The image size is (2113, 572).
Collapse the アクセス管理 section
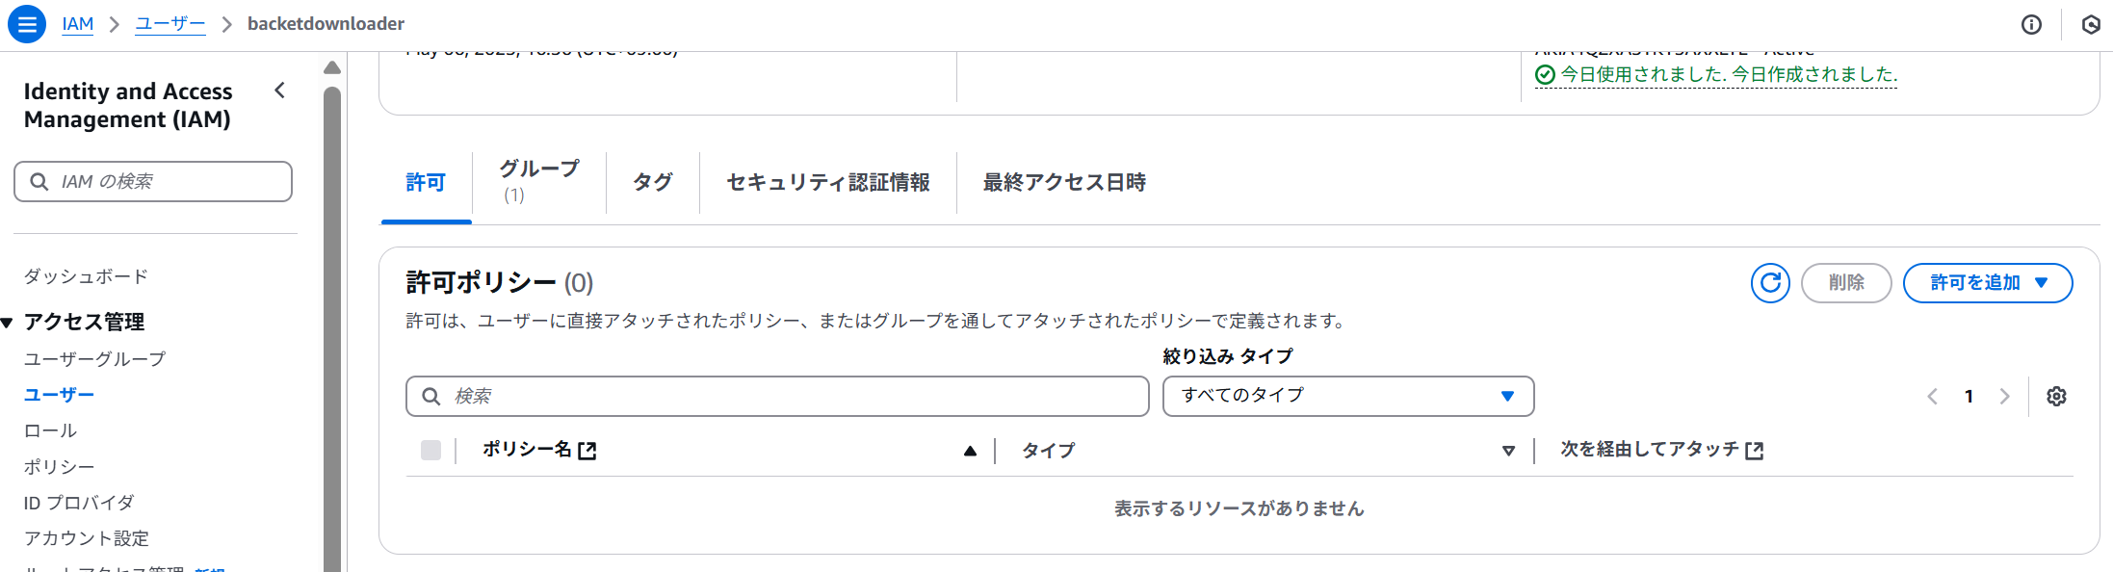pos(8,323)
